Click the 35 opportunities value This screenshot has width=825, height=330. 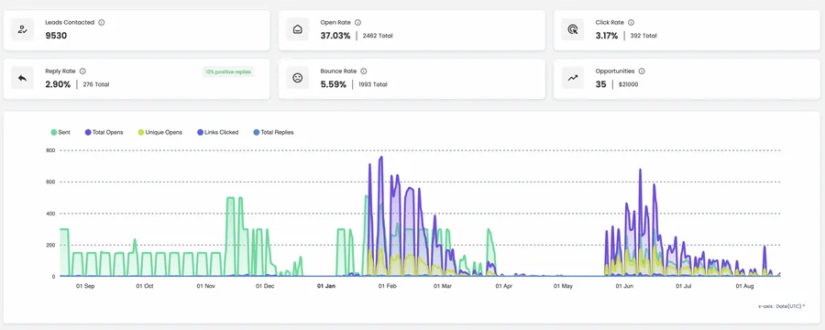point(600,84)
